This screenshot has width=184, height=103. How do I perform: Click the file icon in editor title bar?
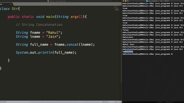(48, 1)
